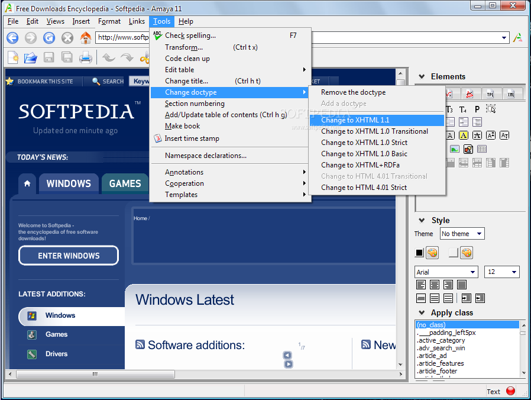This screenshot has width=531, height=400.
Task: Insert a T4 heading element
Action: click(463, 109)
